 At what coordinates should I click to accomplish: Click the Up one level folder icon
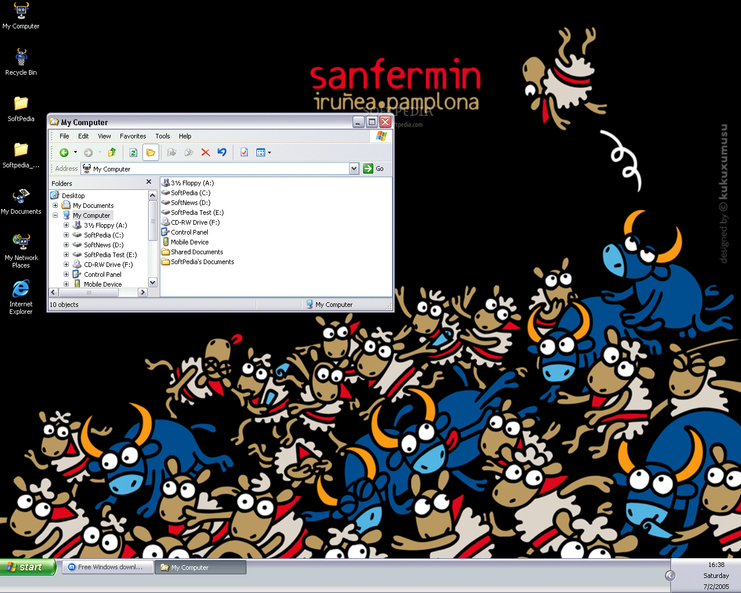112,152
